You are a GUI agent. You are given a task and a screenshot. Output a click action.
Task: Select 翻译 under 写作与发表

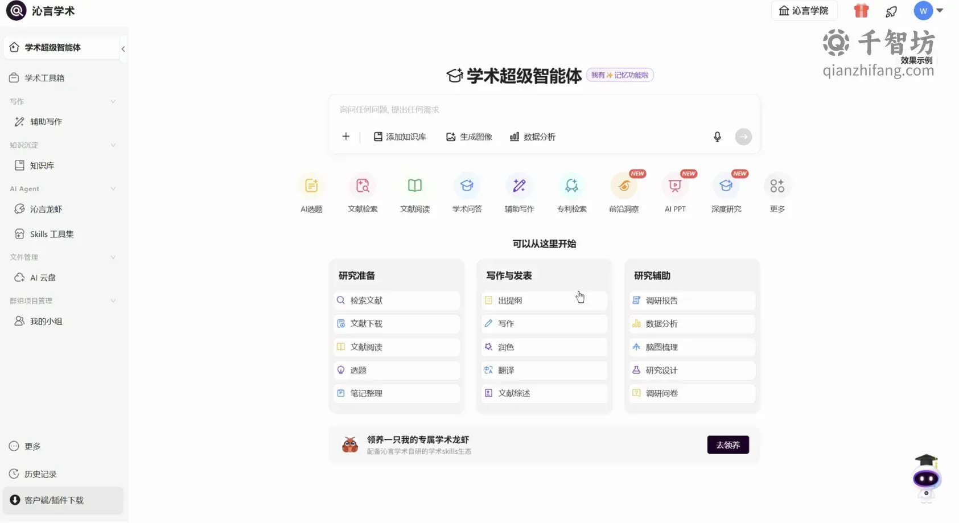coord(544,370)
